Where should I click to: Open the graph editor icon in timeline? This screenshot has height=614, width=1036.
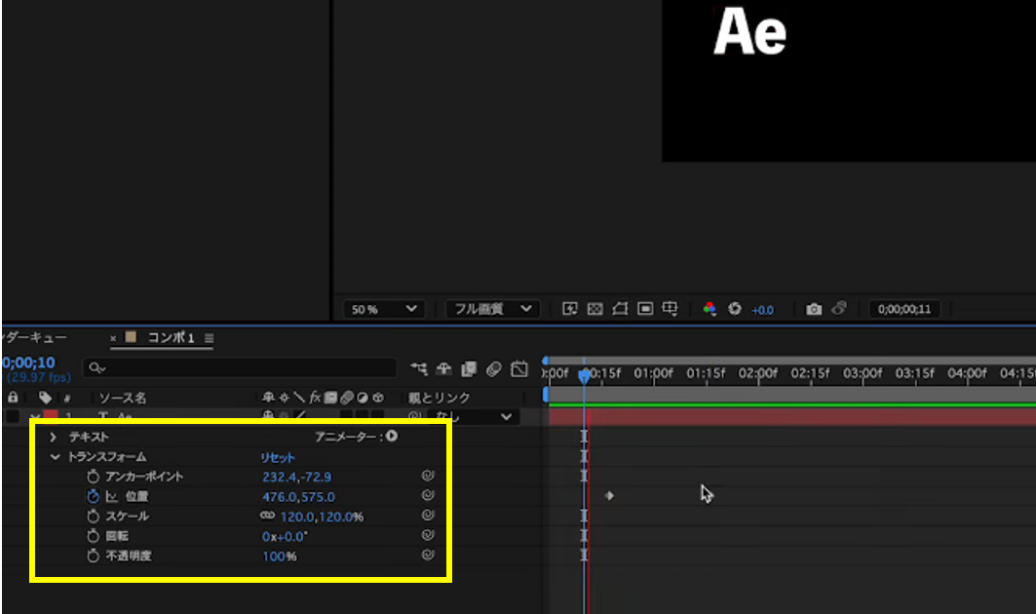click(519, 368)
